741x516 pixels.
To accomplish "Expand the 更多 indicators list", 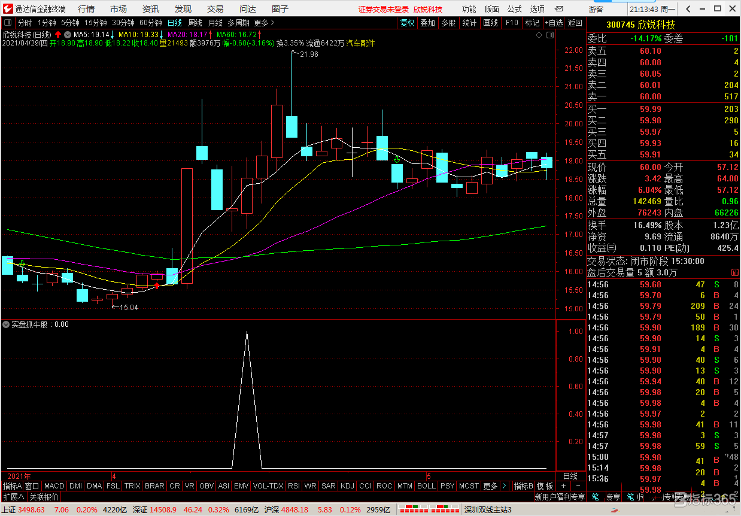I will 490,486.
